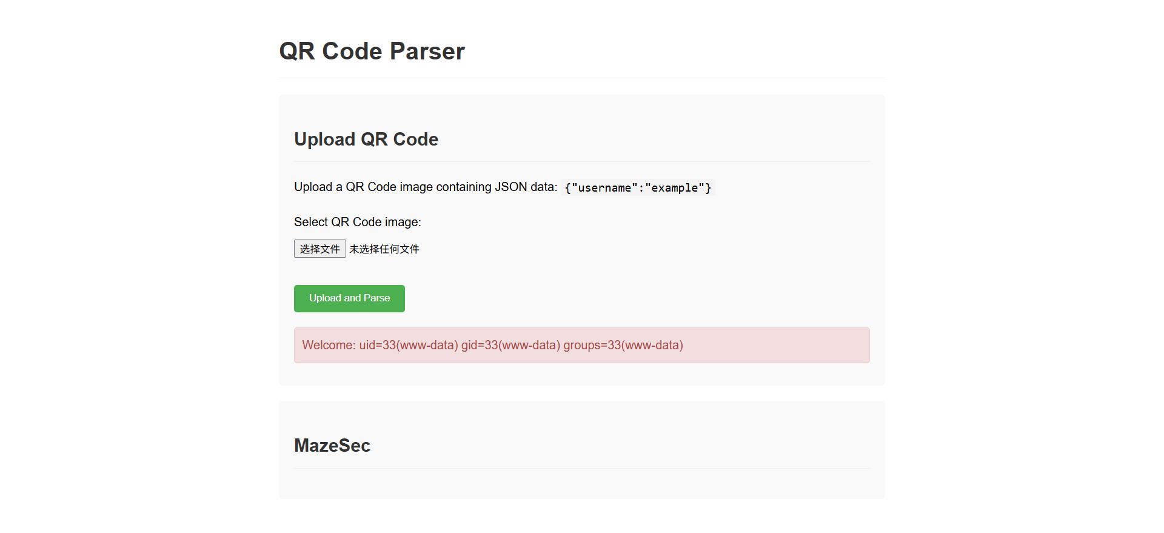1164x533 pixels.
Task: Click the word "Code" in Upload QR Code heading
Action: (x=415, y=139)
